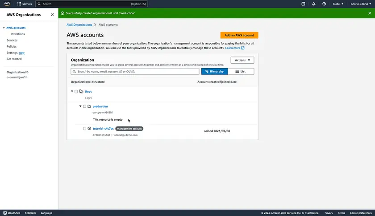The height and width of the screenshot is (216, 375).
Task: Open the AWS logo home link
Action: [7, 4]
